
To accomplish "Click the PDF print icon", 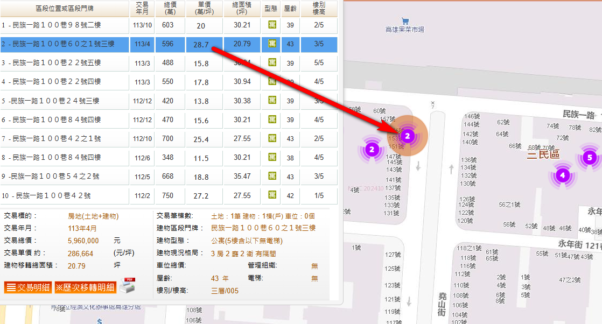I will click(x=126, y=286).
